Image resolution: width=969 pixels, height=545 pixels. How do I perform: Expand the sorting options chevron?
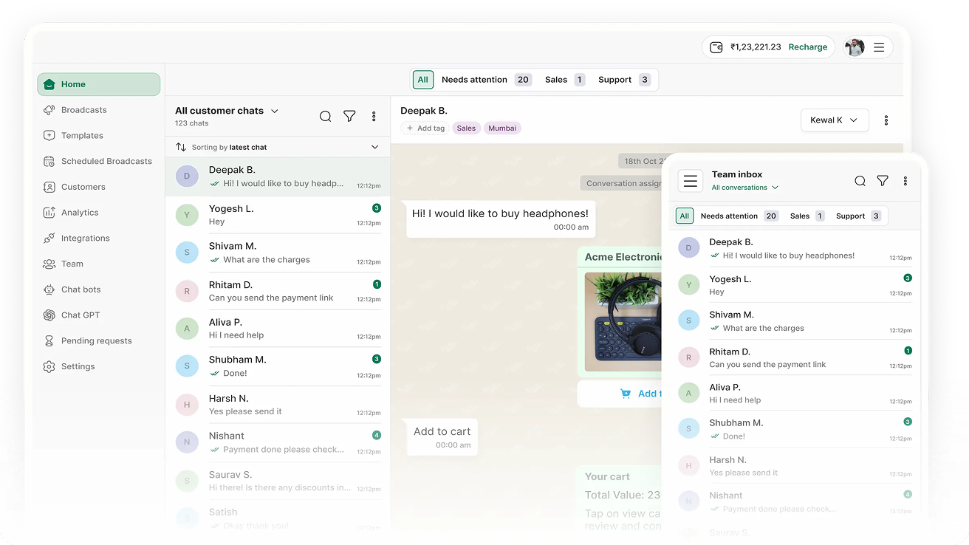(374, 147)
